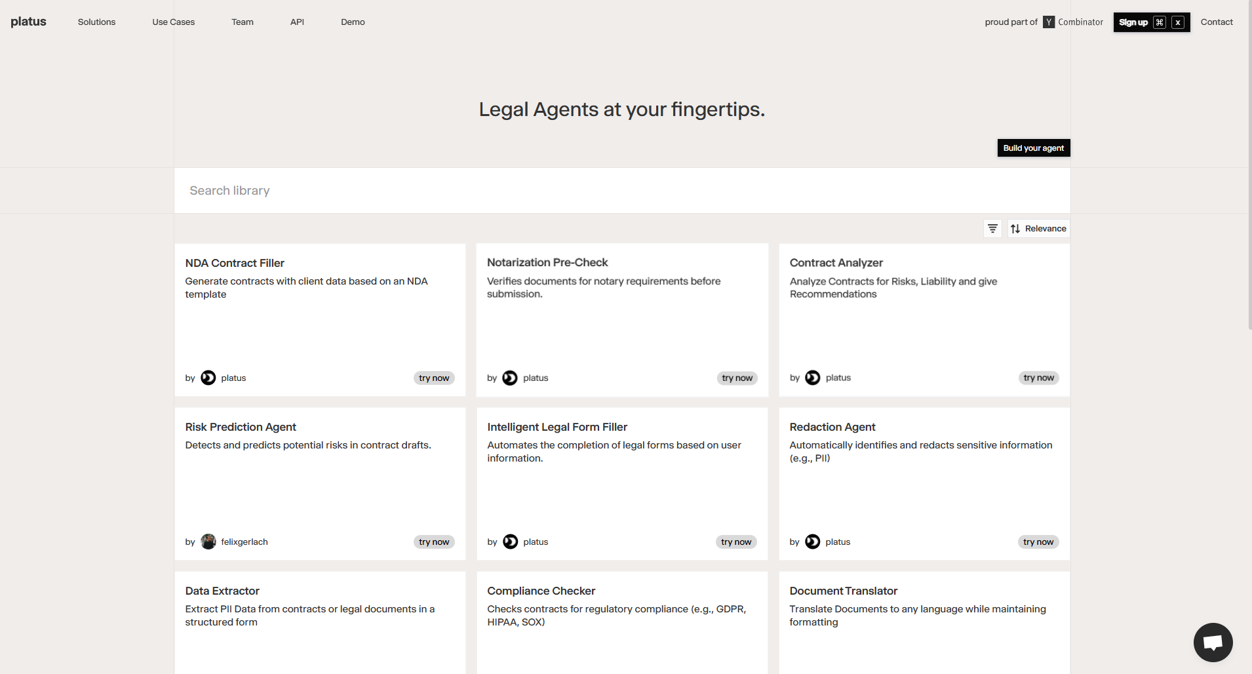1252x674 pixels.
Task: Open the Use Cases menu
Action: click(174, 22)
